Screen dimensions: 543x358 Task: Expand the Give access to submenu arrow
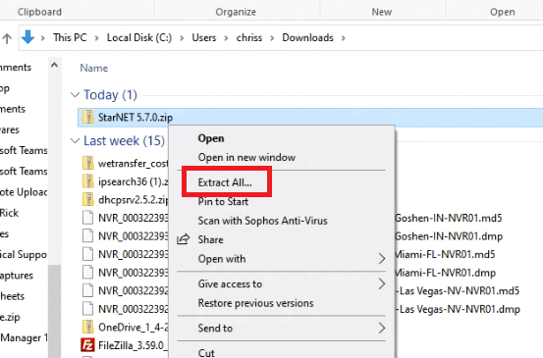(x=382, y=283)
